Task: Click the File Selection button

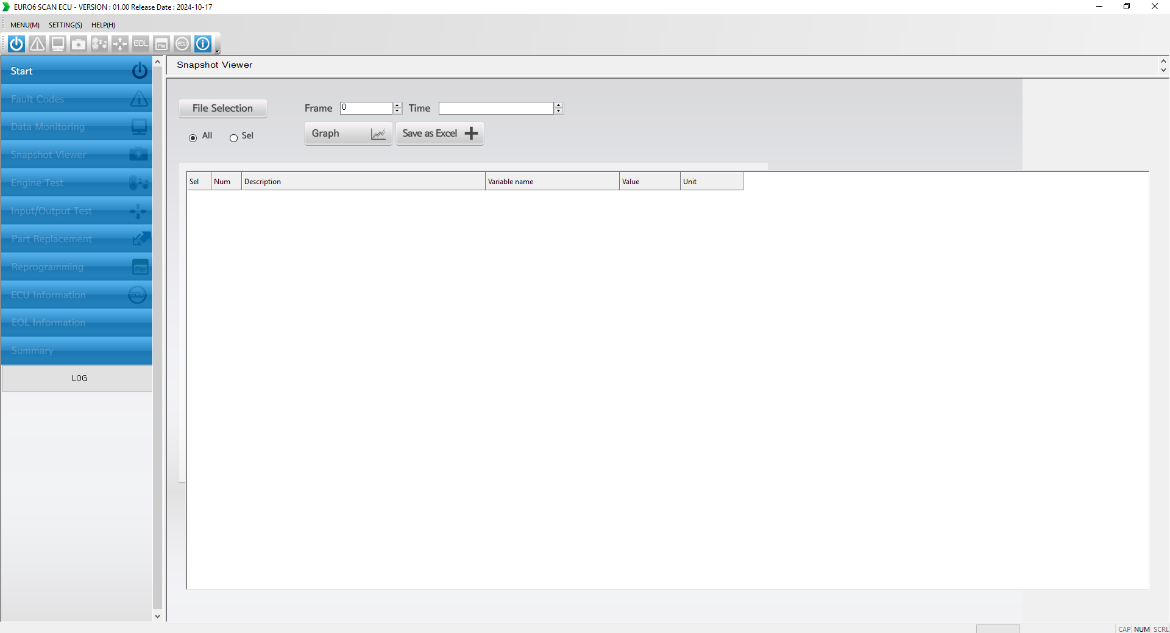Action: point(222,108)
